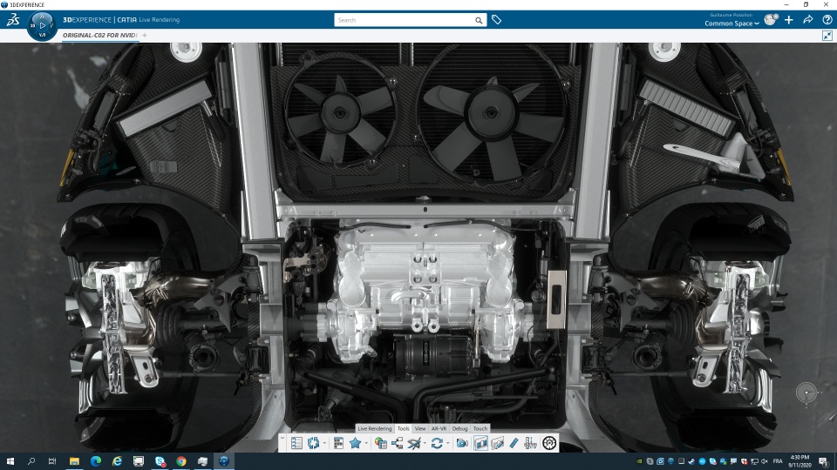Screen dimensions: 837x470
Task: Toggle full-screen with expand arrows icon
Action: click(x=827, y=36)
